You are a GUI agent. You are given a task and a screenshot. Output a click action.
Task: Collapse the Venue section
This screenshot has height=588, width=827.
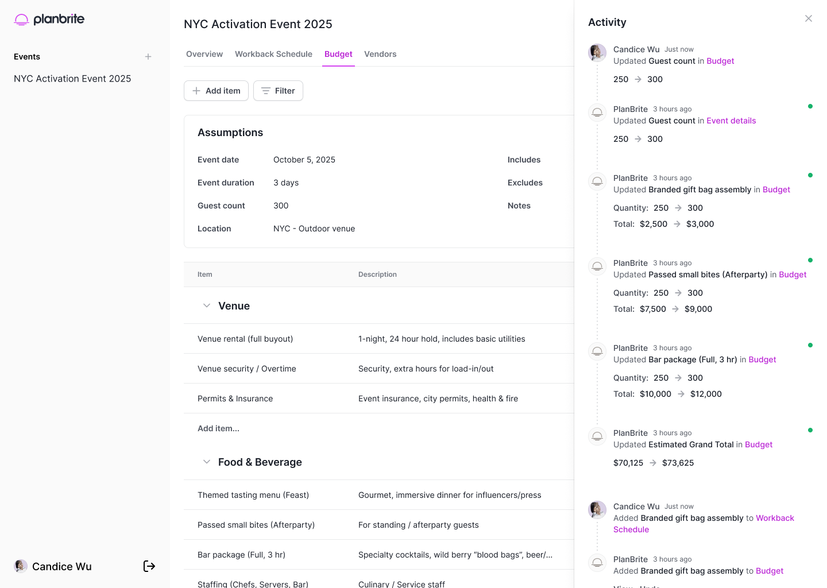207,306
